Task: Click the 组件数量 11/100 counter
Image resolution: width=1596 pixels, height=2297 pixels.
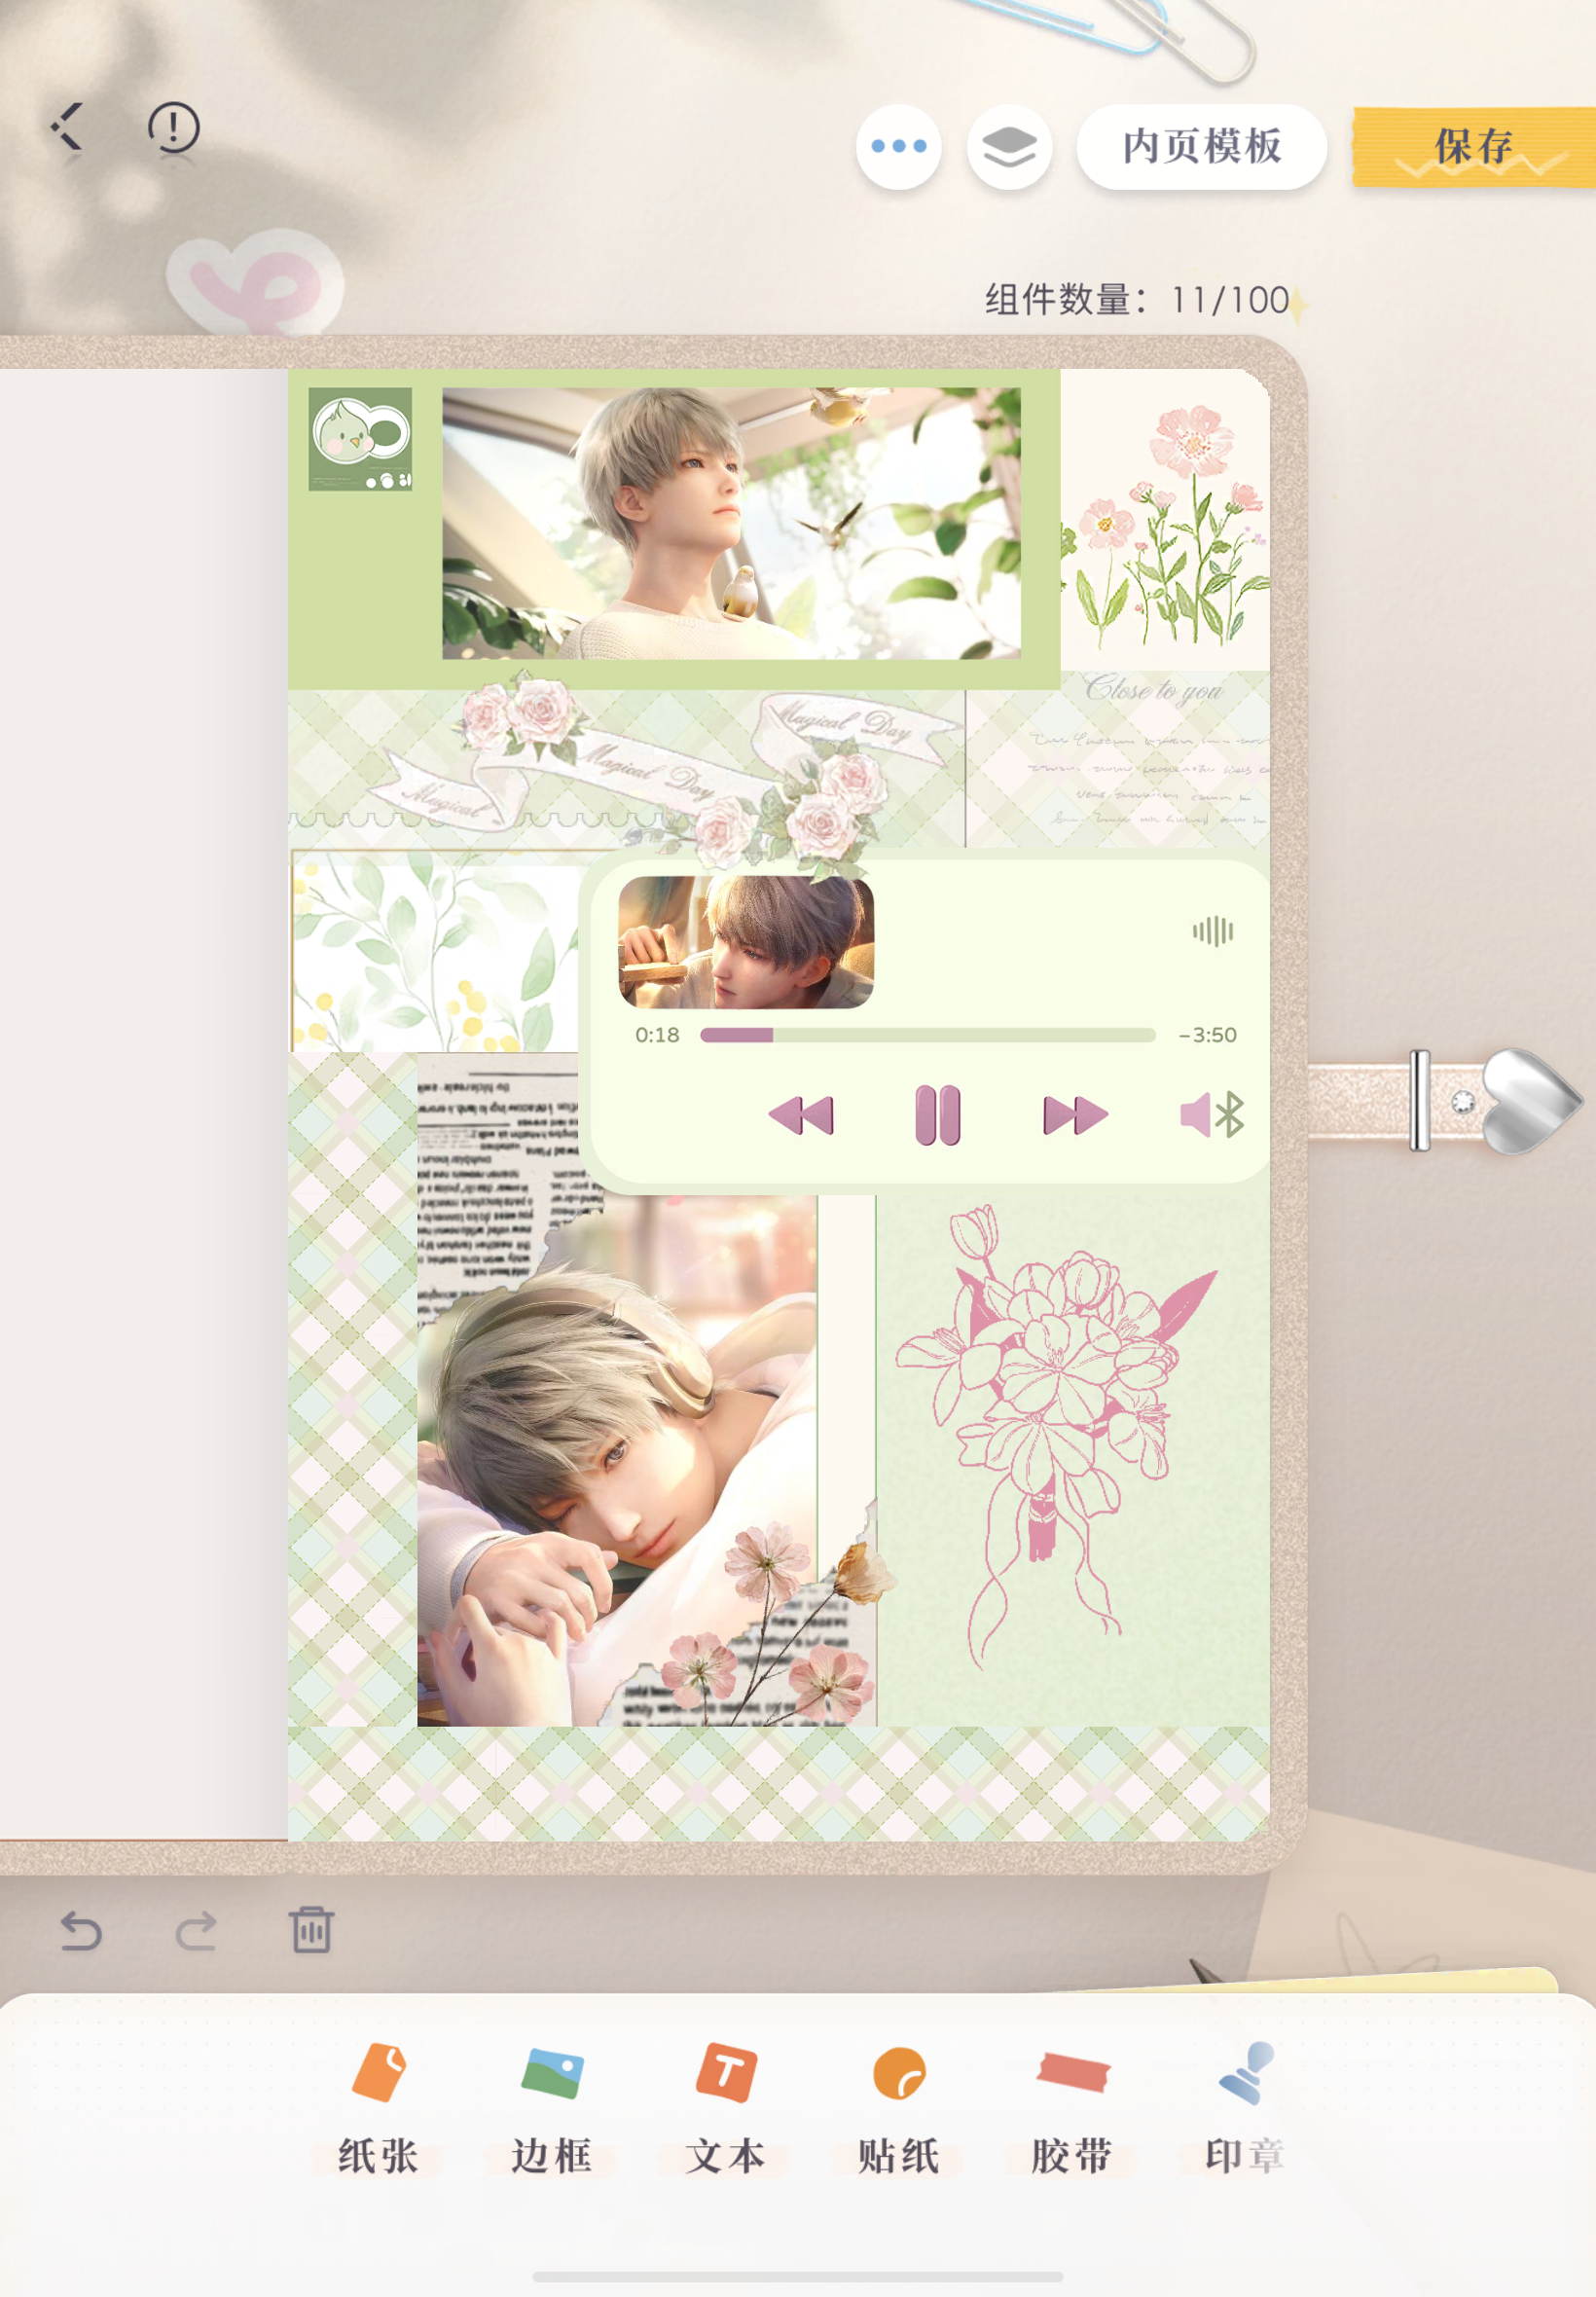Action: (1137, 300)
